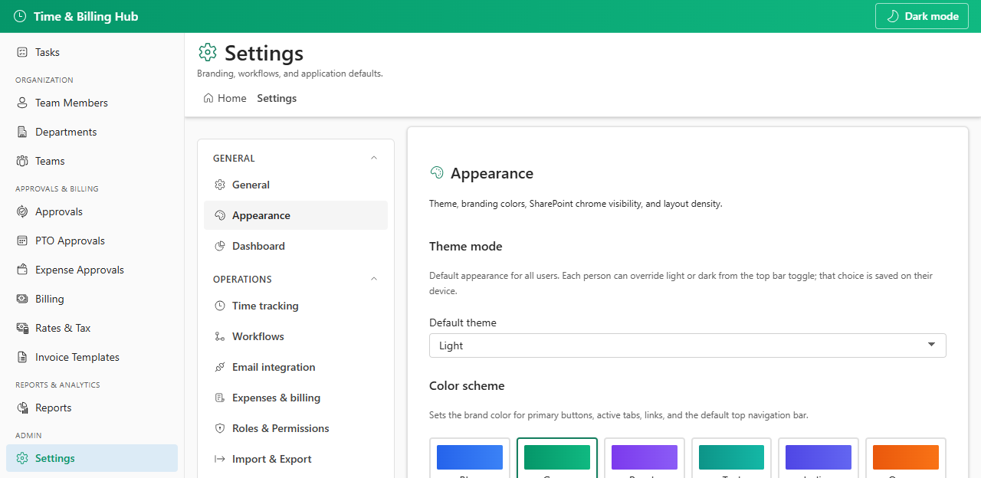Click the Reports chart icon
This screenshot has width=981, height=478.
click(22, 408)
